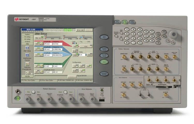The image size is (194, 124).
Task: Enable the Ext jitter source toggle
Action: (x=37, y=72)
